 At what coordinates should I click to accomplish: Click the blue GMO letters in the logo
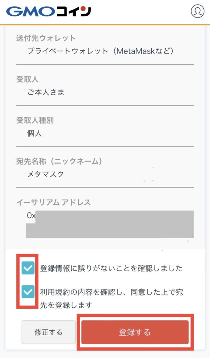29,12
